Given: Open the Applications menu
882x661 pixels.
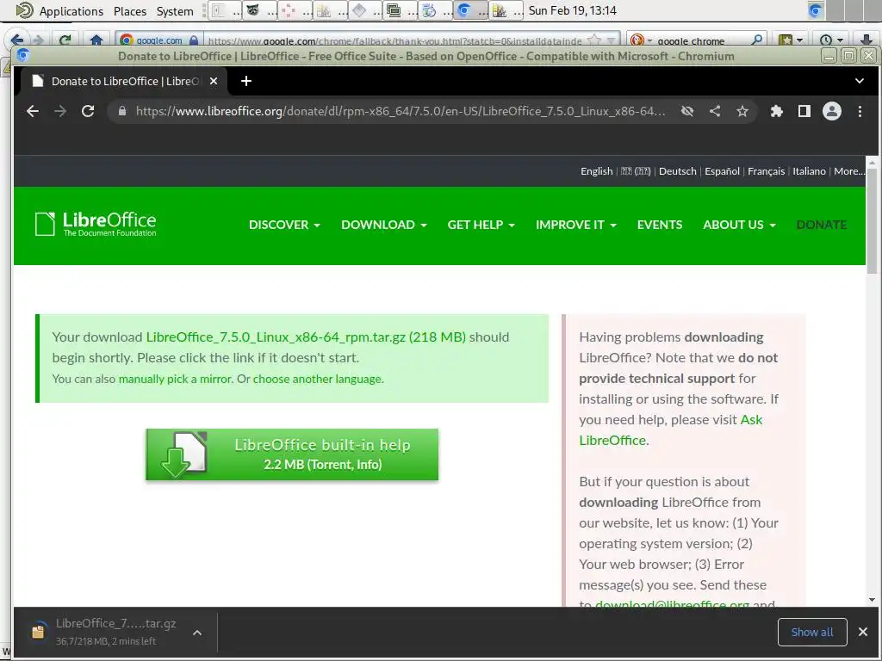Looking at the screenshot, I should click(x=71, y=10).
